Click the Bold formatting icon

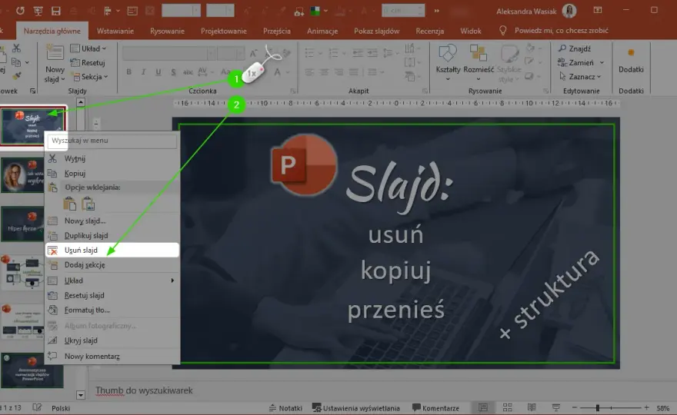coord(128,72)
